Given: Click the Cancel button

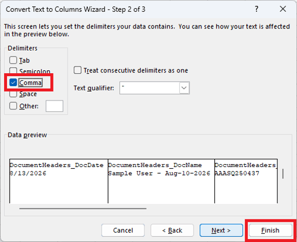Looking at the screenshot, I should (123, 230).
